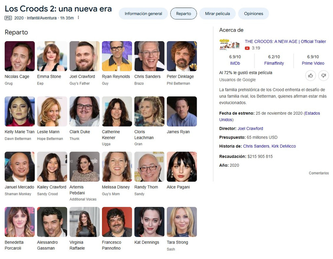Screen dimensions: 333x259
Task: Open the IMDb rating link
Action: coord(235,63)
